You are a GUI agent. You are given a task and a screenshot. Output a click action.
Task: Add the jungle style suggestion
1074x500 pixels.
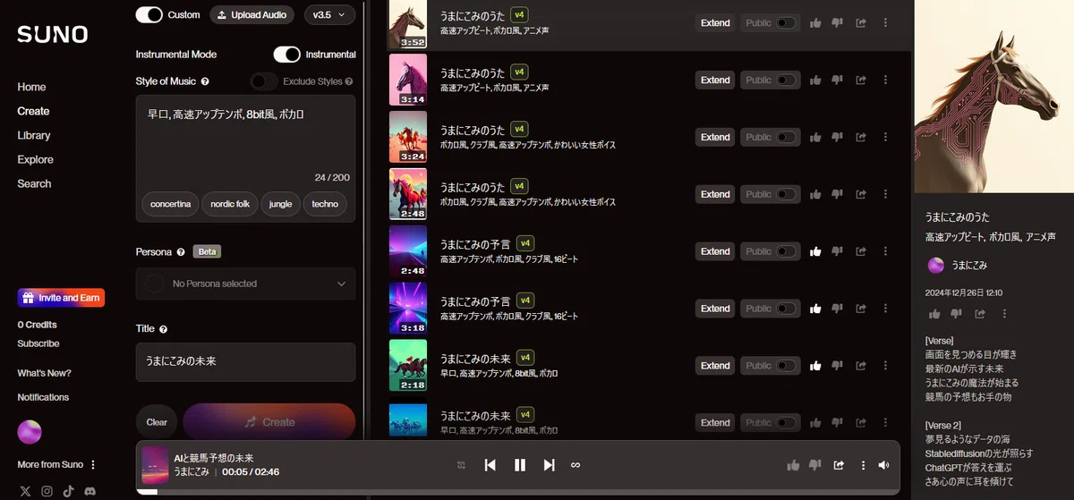[280, 204]
